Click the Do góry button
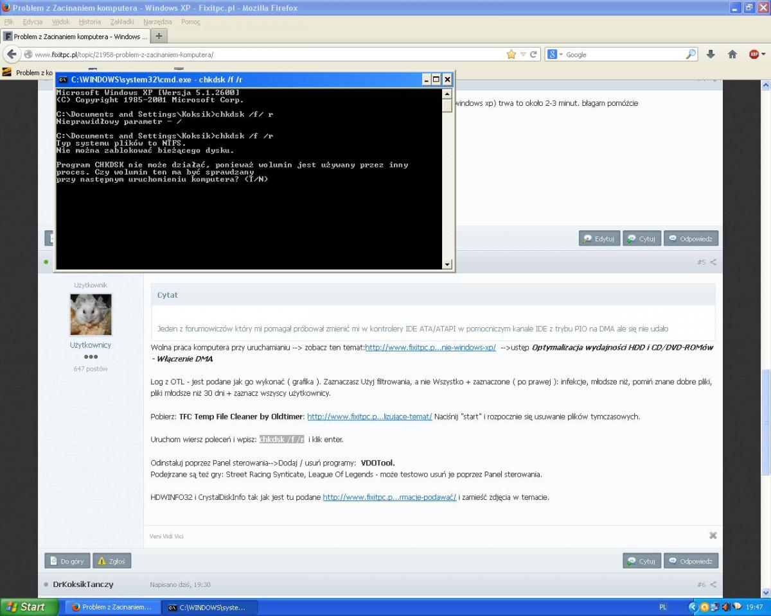Image resolution: width=771 pixels, height=616 pixels. [67, 561]
